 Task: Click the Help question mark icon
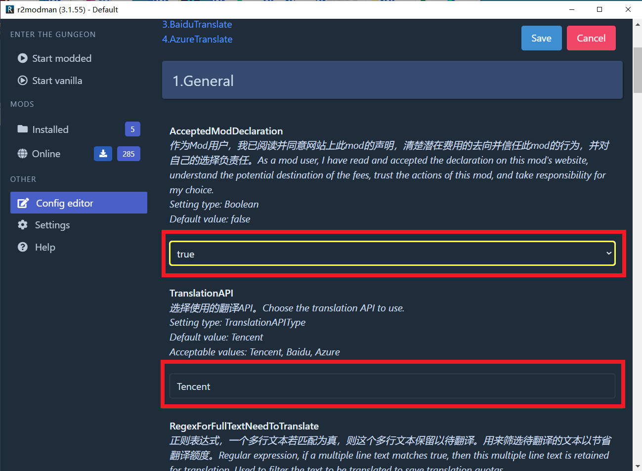(23, 247)
